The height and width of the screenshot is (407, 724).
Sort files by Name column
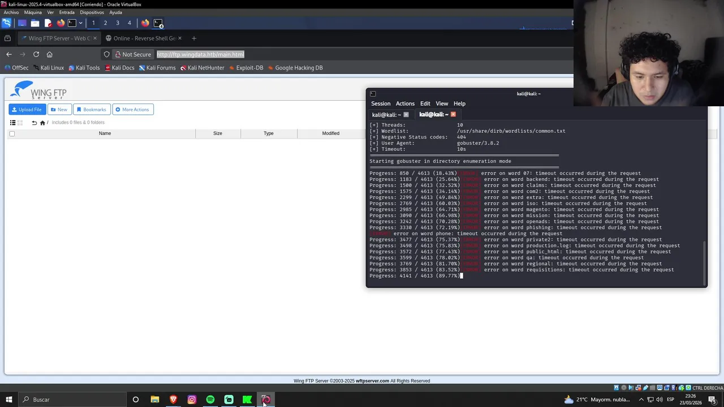coord(105,133)
